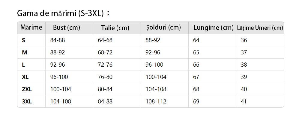This screenshot has height=113, width=308.
Task: Select hips value 96-100 in L row
Action: [x=154, y=65]
